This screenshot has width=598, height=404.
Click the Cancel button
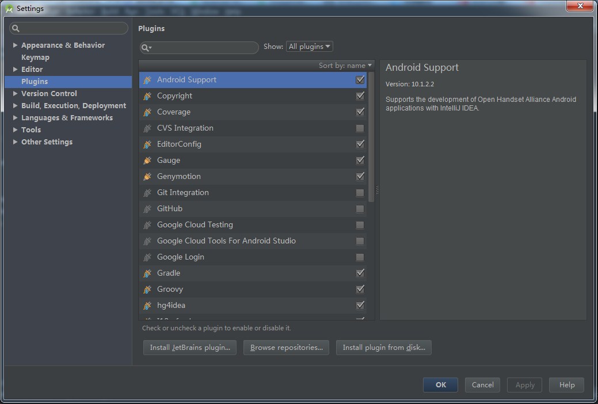pyautogui.click(x=482, y=385)
